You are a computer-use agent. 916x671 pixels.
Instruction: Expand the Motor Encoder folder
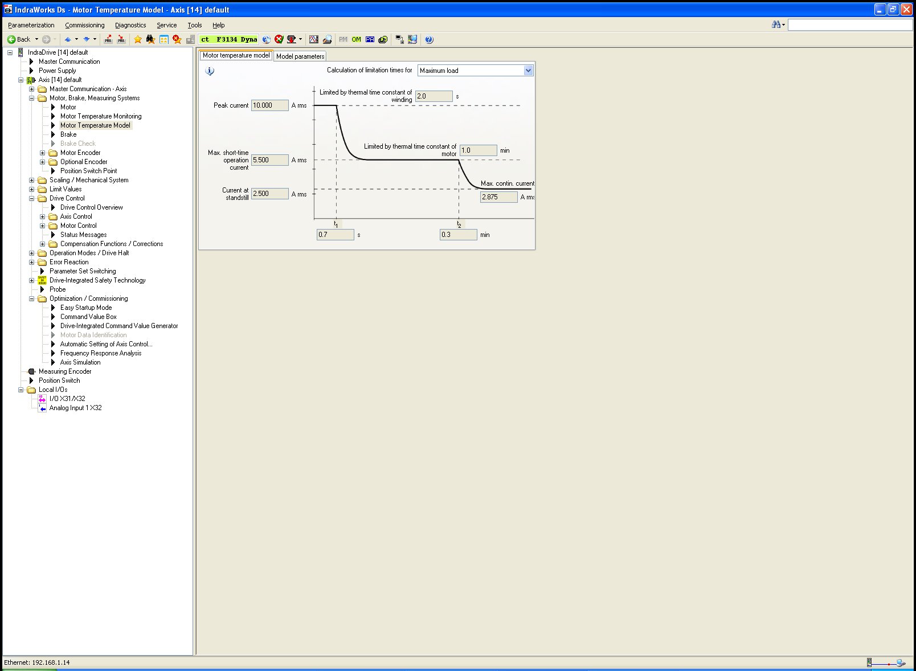tap(43, 153)
